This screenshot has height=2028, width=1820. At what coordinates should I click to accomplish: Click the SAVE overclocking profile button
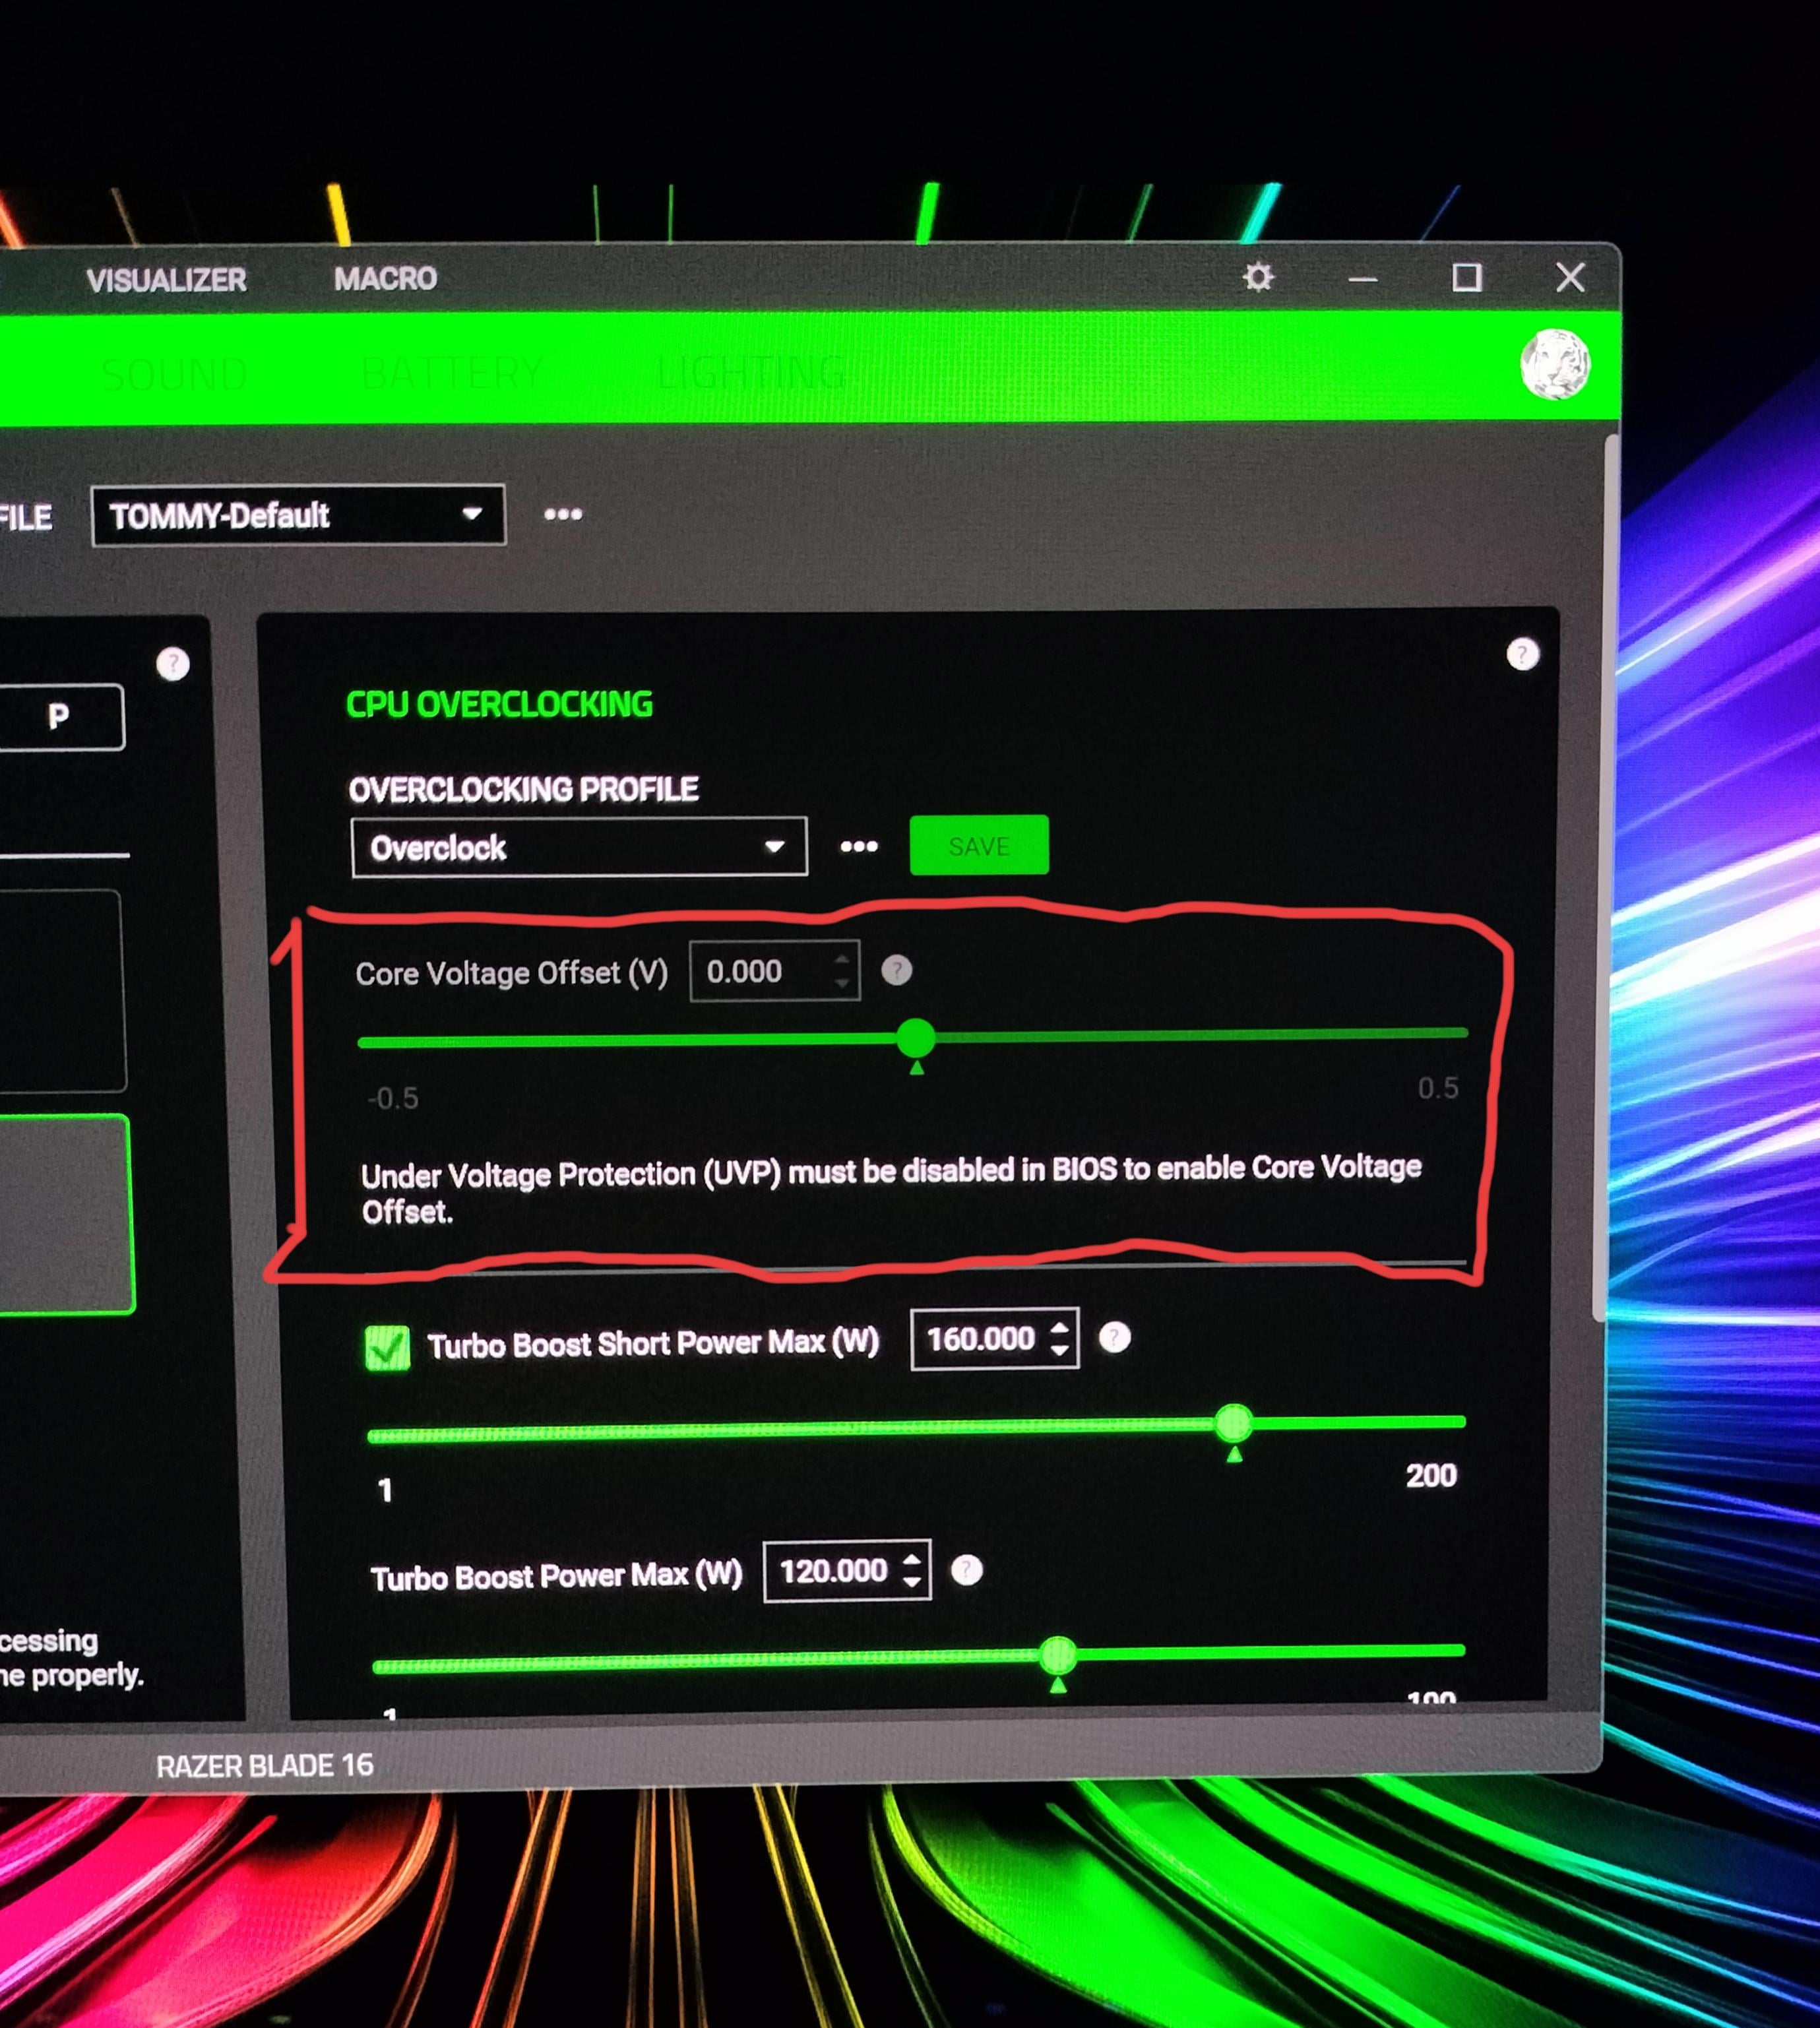point(979,846)
